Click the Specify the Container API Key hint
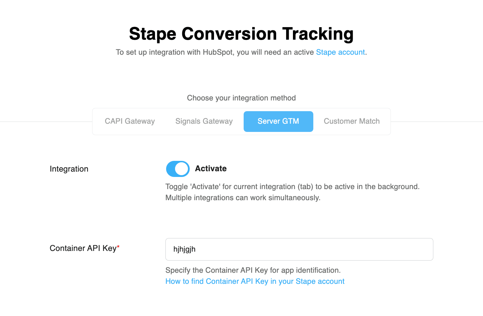Screen dimensions: 483x316 point(253,270)
